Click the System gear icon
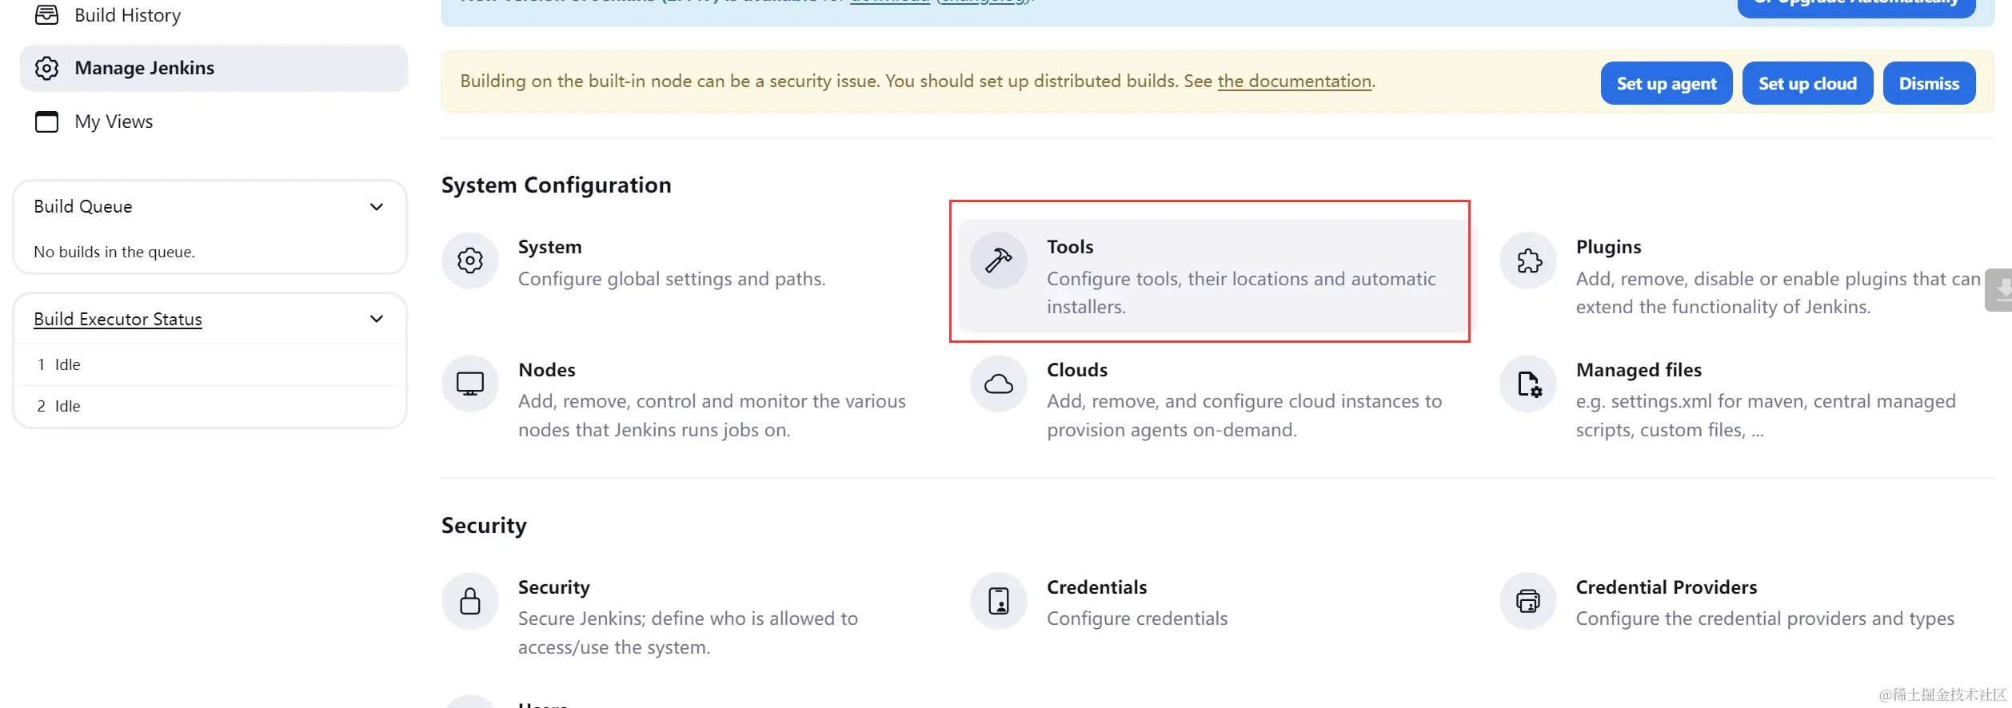This screenshot has width=2012, height=708. (x=470, y=261)
